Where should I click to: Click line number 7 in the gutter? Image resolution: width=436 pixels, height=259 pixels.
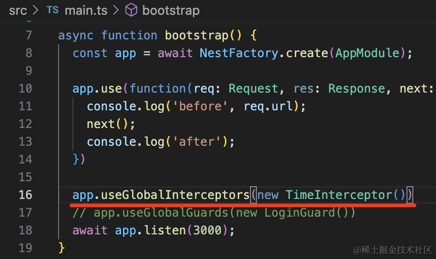tap(28, 35)
